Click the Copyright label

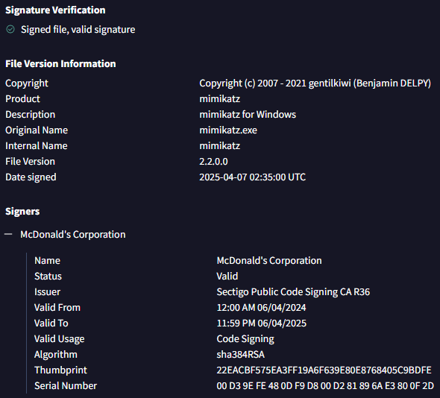(27, 83)
